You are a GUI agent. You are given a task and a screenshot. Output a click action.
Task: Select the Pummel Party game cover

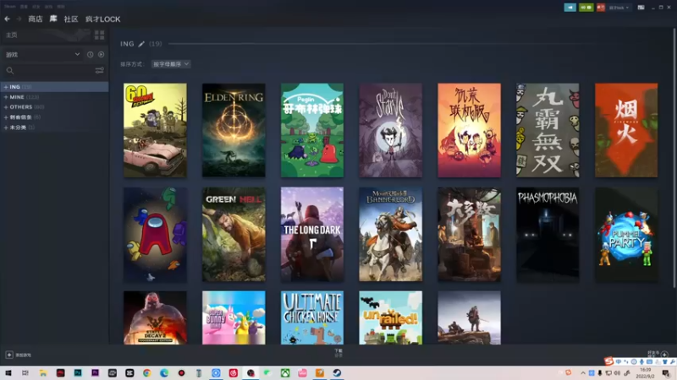626,235
